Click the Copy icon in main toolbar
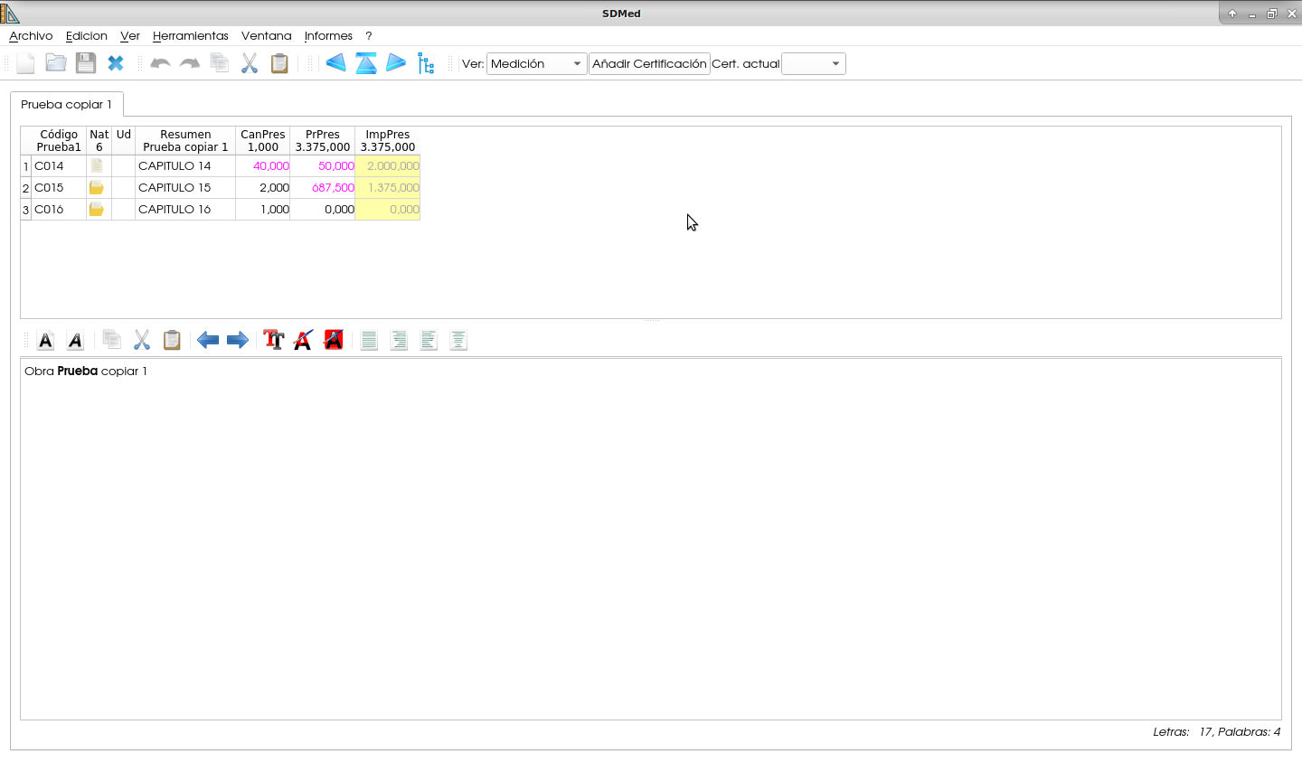Viewport: 1302px width, 781px height. coord(220,63)
